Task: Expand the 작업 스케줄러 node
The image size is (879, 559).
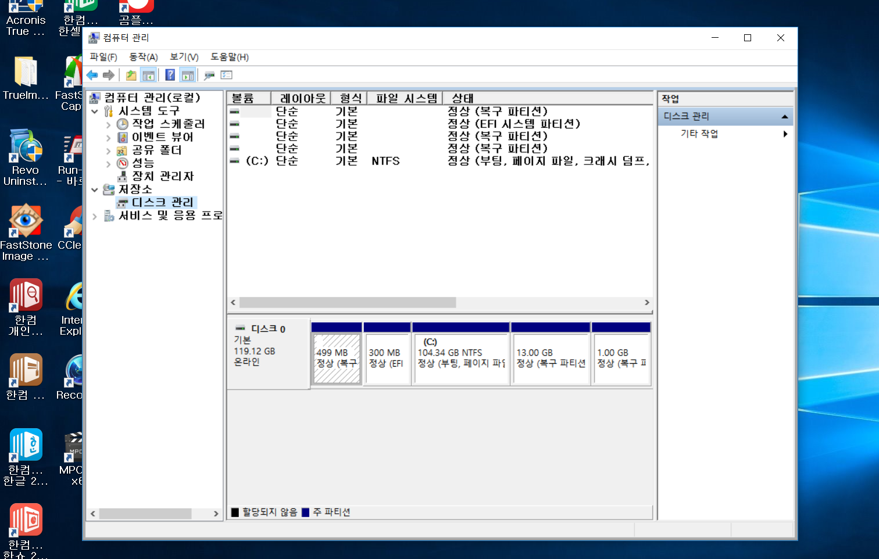Action: (x=108, y=124)
